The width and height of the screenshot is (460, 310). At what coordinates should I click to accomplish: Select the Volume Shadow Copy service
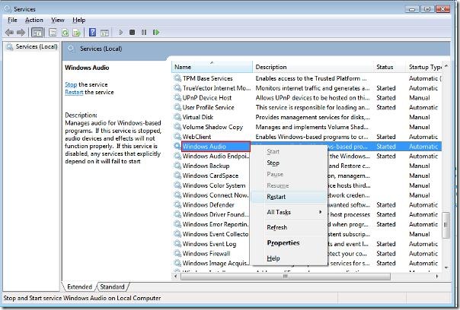[x=307, y=127]
